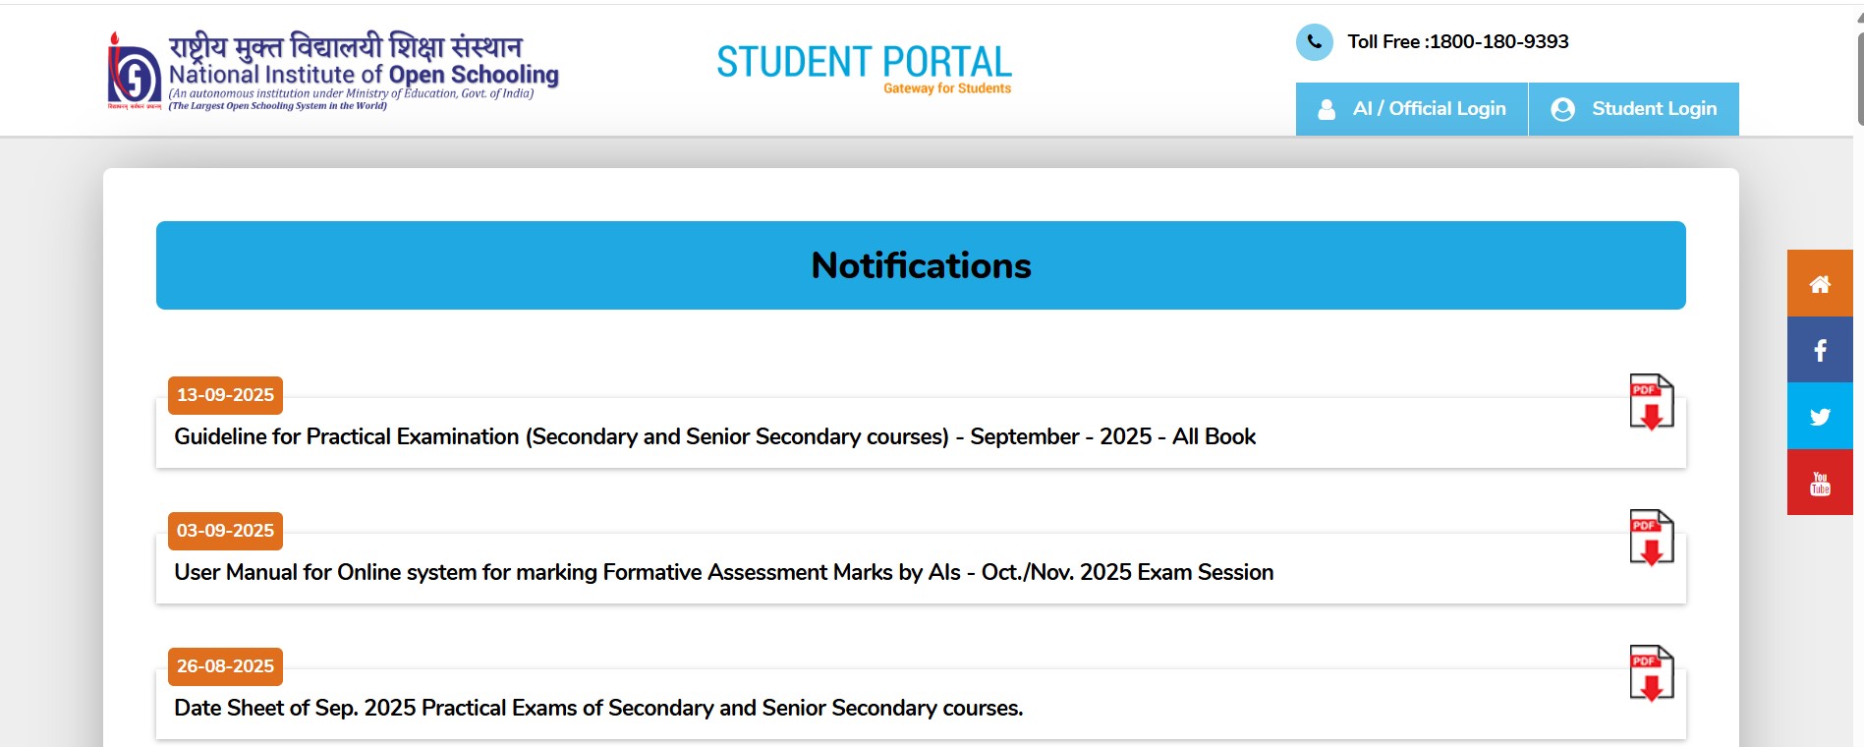The height and width of the screenshot is (747, 1864).
Task: Open the Practical Examination Guideline notification
Action: (x=714, y=436)
